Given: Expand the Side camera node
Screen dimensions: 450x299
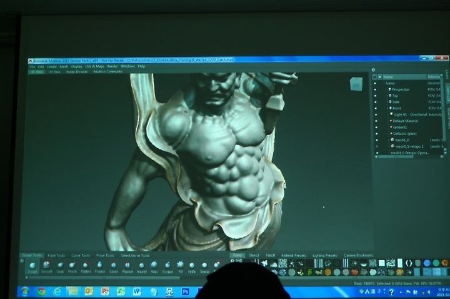Looking at the screenshot, I should point(387,102).
